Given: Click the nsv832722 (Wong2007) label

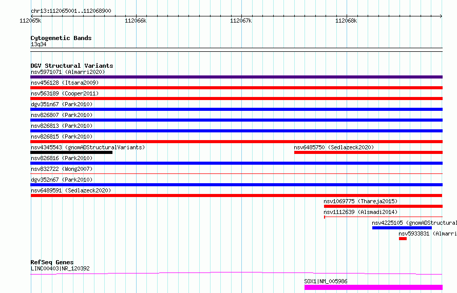Looking at the screenshot, I should coord(62,169).
